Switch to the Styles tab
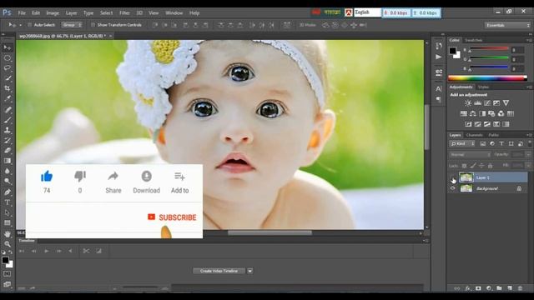 tap(483, 87)
